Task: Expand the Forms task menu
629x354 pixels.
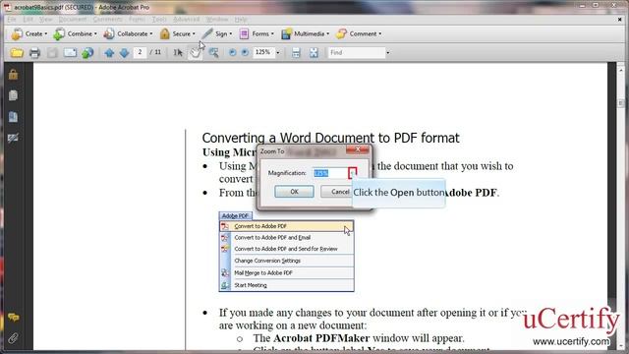Action: pyautogui.click(x=257, y=34)
